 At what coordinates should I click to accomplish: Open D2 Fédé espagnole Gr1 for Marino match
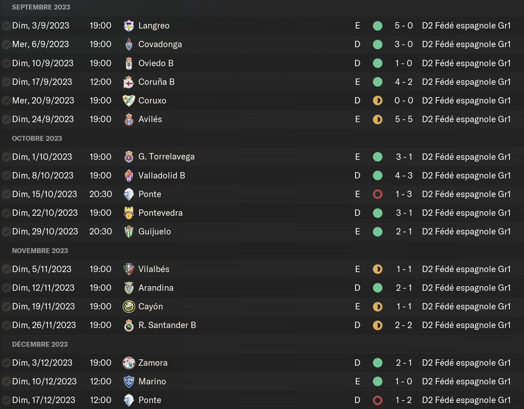click(466, 382)
